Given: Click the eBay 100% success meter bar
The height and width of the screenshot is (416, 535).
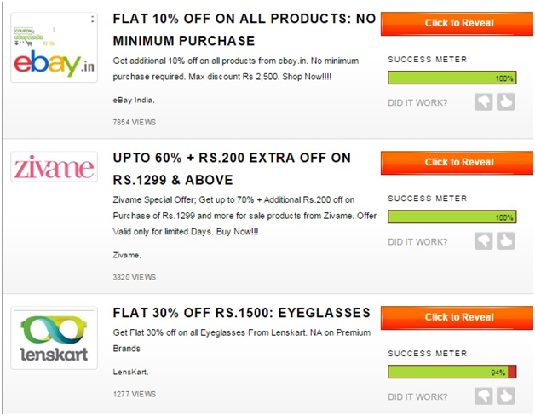Looking at the screenshot, I should pyautogui.click(x=452, y=78).
